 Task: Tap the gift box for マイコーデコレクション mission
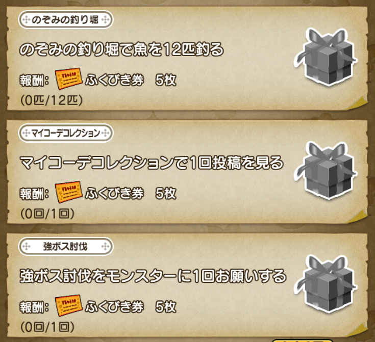[326, 170]
